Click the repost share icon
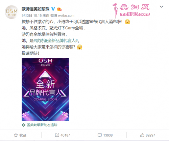The height and width of the screenshot is (141, 169). [57, 135]
